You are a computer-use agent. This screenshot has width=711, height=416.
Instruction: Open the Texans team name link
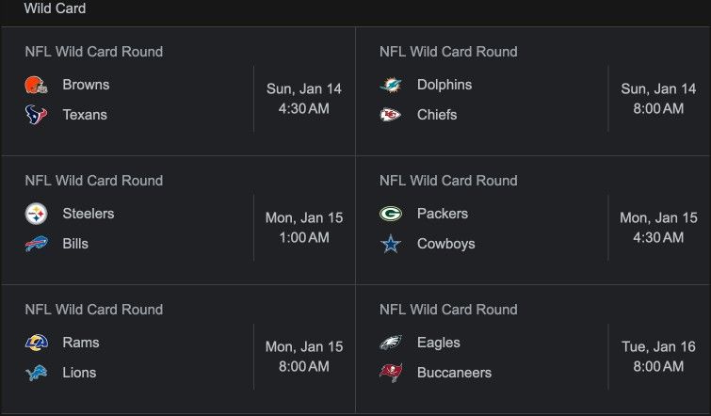85,115
